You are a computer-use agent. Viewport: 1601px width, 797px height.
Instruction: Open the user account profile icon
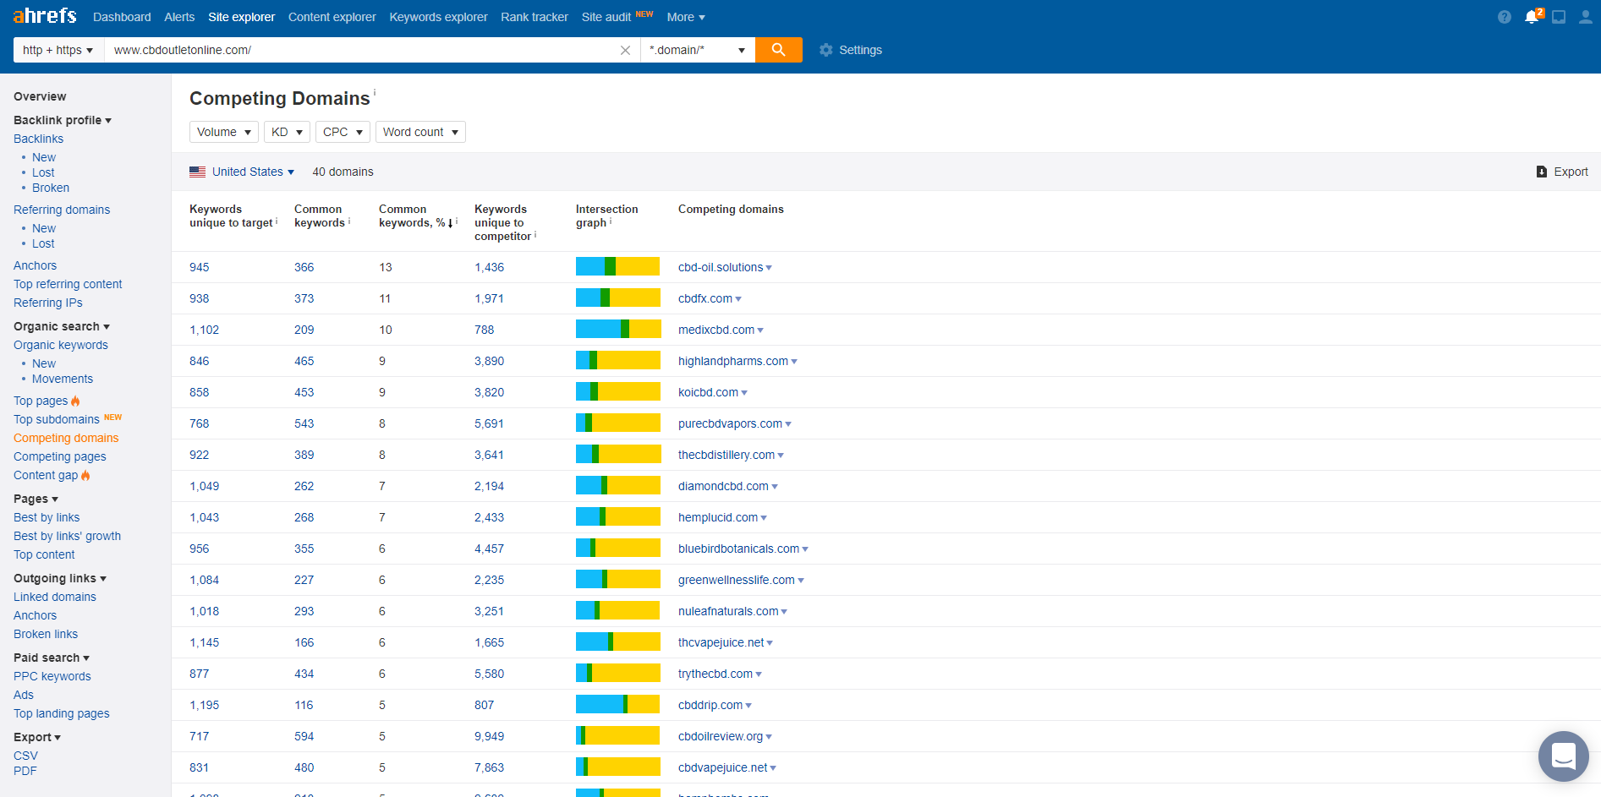tap(1585, 17)
